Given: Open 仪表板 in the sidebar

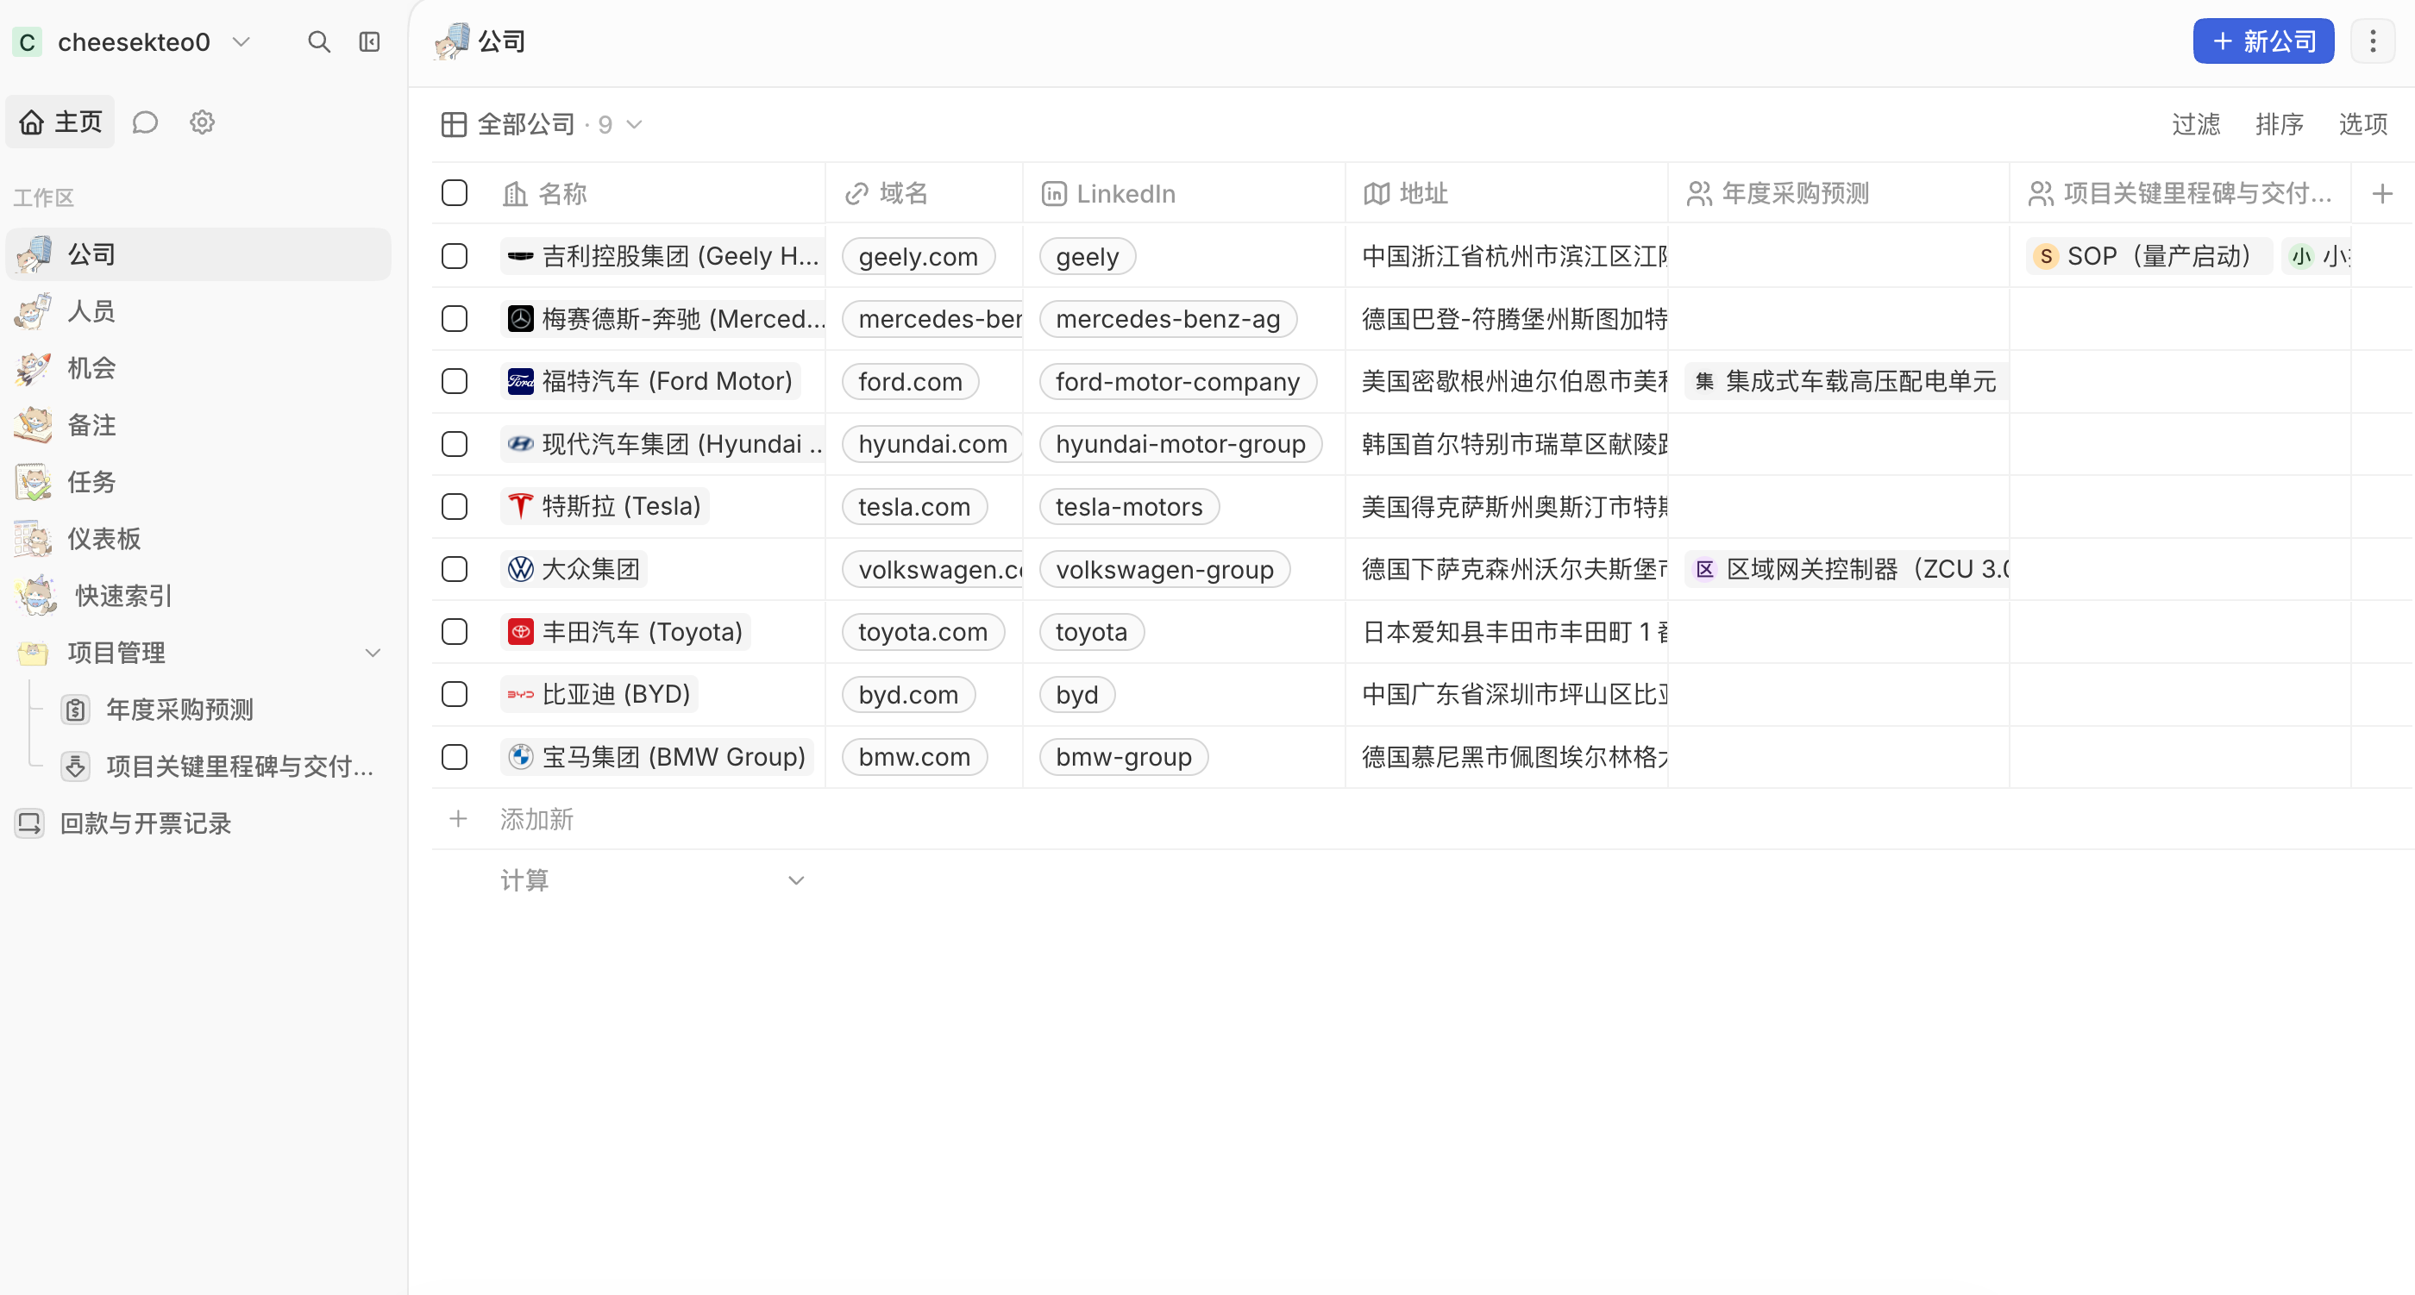Looking at the screenshot, I should (x=198, y=539).
